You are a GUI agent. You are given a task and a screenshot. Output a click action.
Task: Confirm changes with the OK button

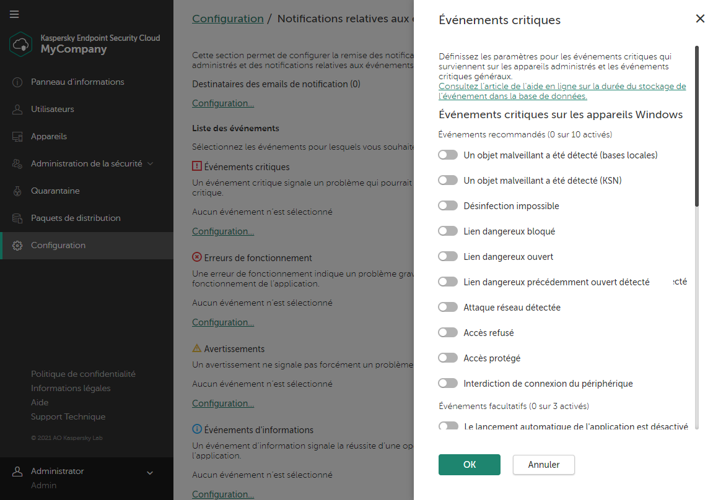point(469,464)
